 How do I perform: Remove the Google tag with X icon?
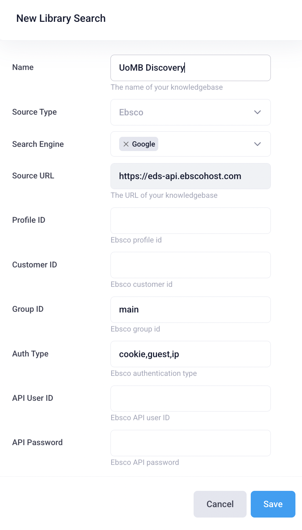click(126, 144)
